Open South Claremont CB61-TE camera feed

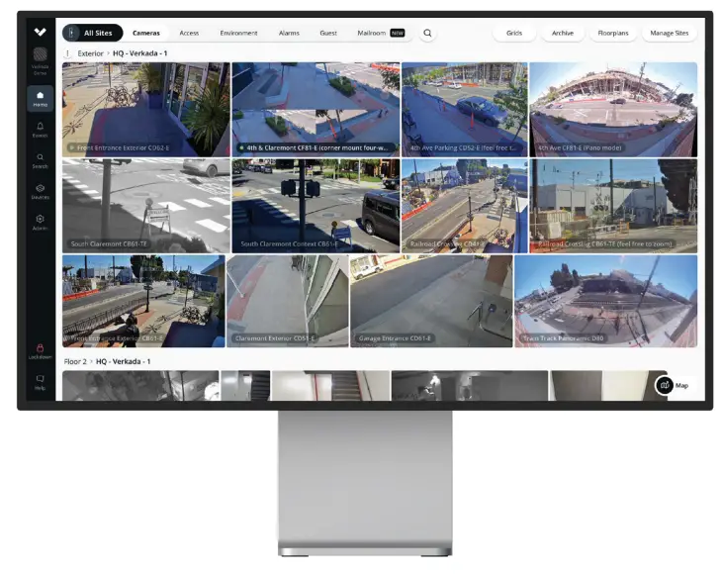(146, 206)
